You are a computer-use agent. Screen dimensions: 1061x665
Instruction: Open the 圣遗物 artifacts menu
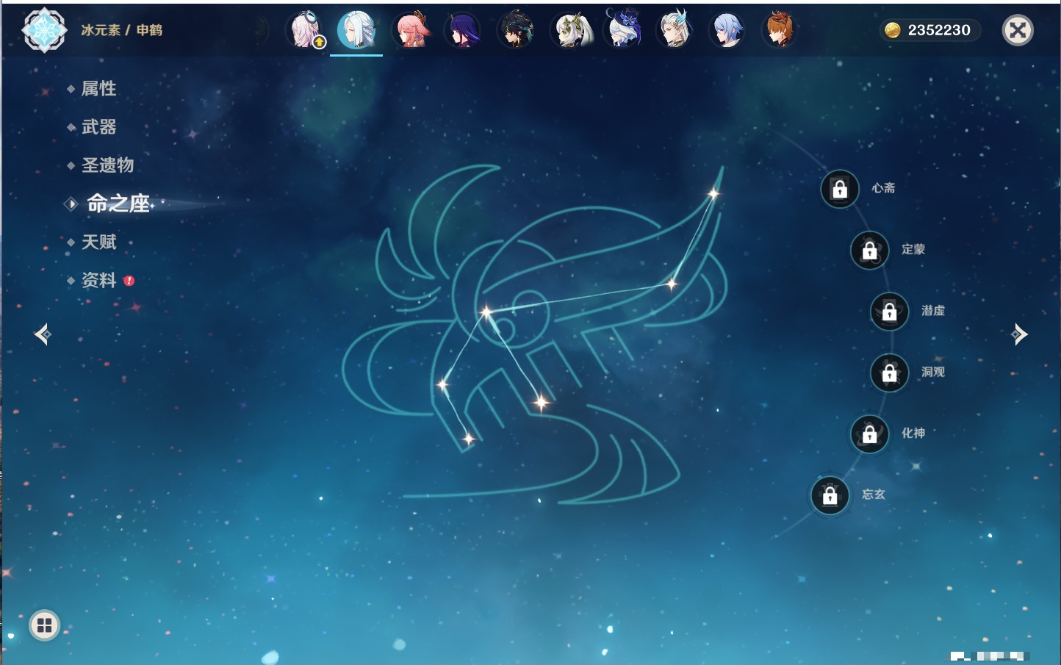[x=107, y=165]
